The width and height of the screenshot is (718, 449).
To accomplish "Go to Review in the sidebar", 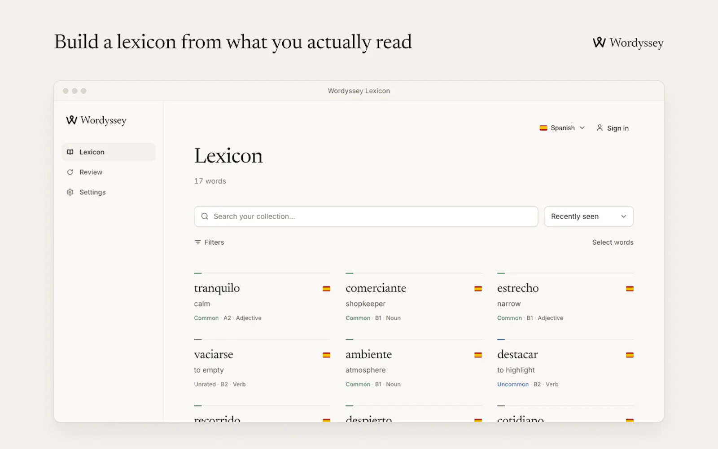I will tap(109, 172).
